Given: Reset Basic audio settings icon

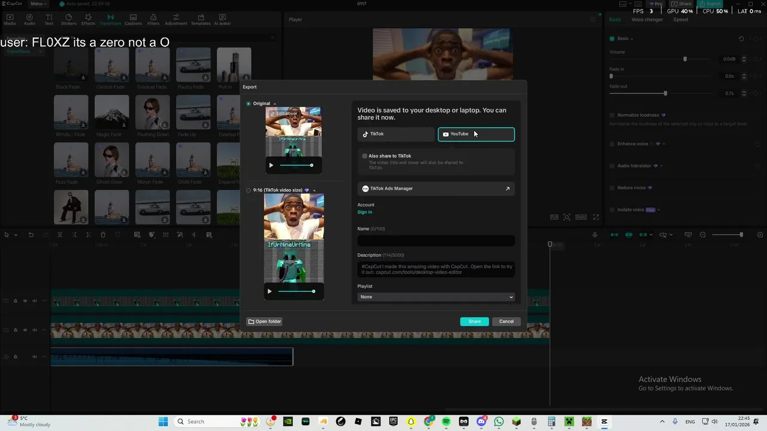Looking at the screenshot, I should (741, 38).
